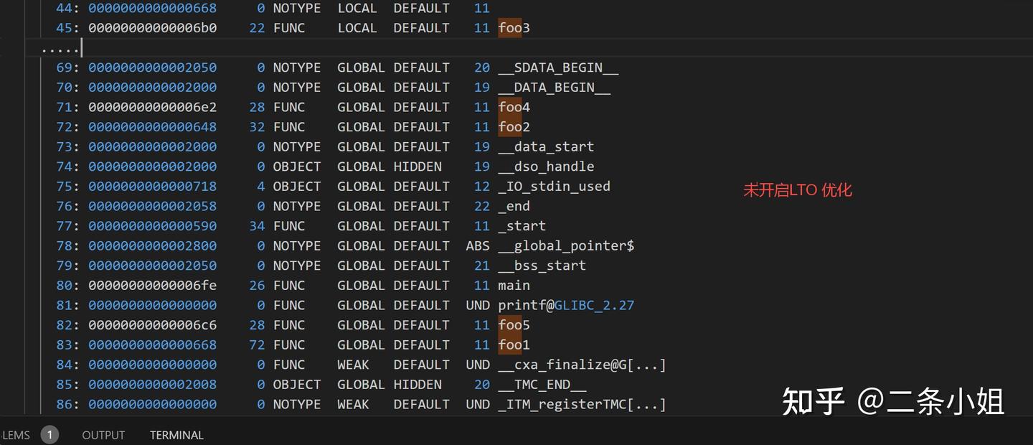Click the red 未开启LTO 优化 annotation

[x=798, y=190]
